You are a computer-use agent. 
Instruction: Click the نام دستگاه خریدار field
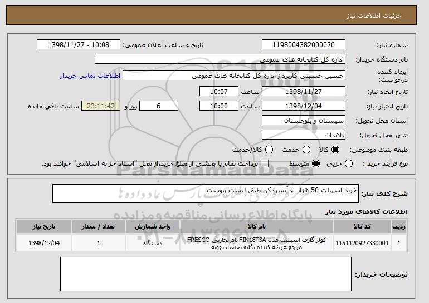point(220,59)
